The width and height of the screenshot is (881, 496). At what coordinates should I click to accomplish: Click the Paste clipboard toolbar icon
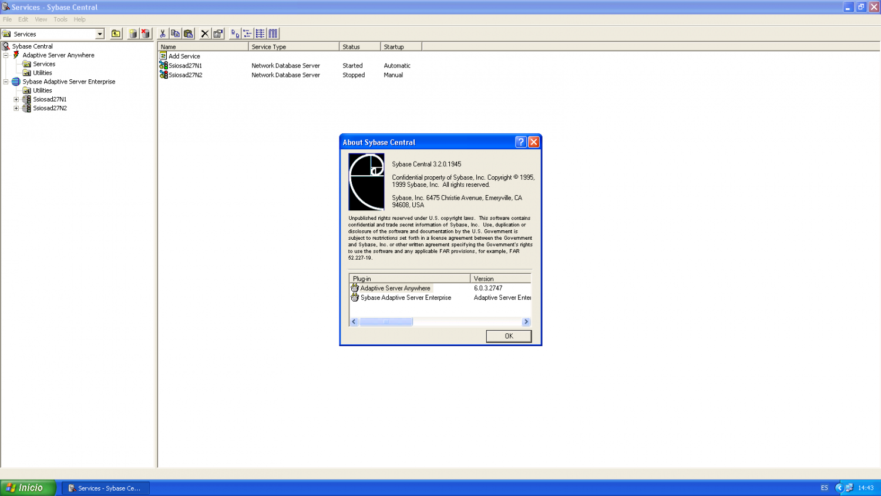coord(188,33)
